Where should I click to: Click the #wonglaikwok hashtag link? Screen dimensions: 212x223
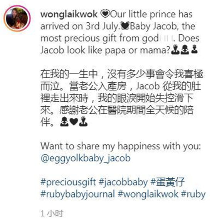(148, 194)
